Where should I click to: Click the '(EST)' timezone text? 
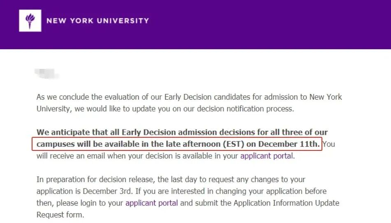[234, 144]
